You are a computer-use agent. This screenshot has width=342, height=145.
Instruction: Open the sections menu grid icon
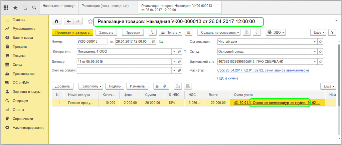point(6,8)
